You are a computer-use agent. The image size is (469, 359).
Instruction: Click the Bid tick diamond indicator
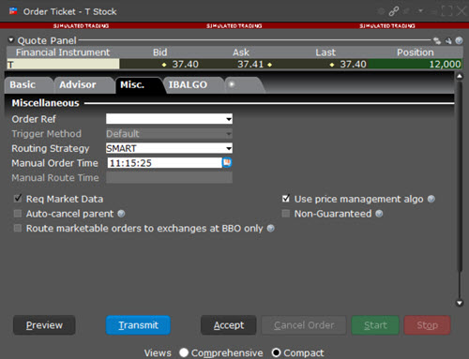164,65
